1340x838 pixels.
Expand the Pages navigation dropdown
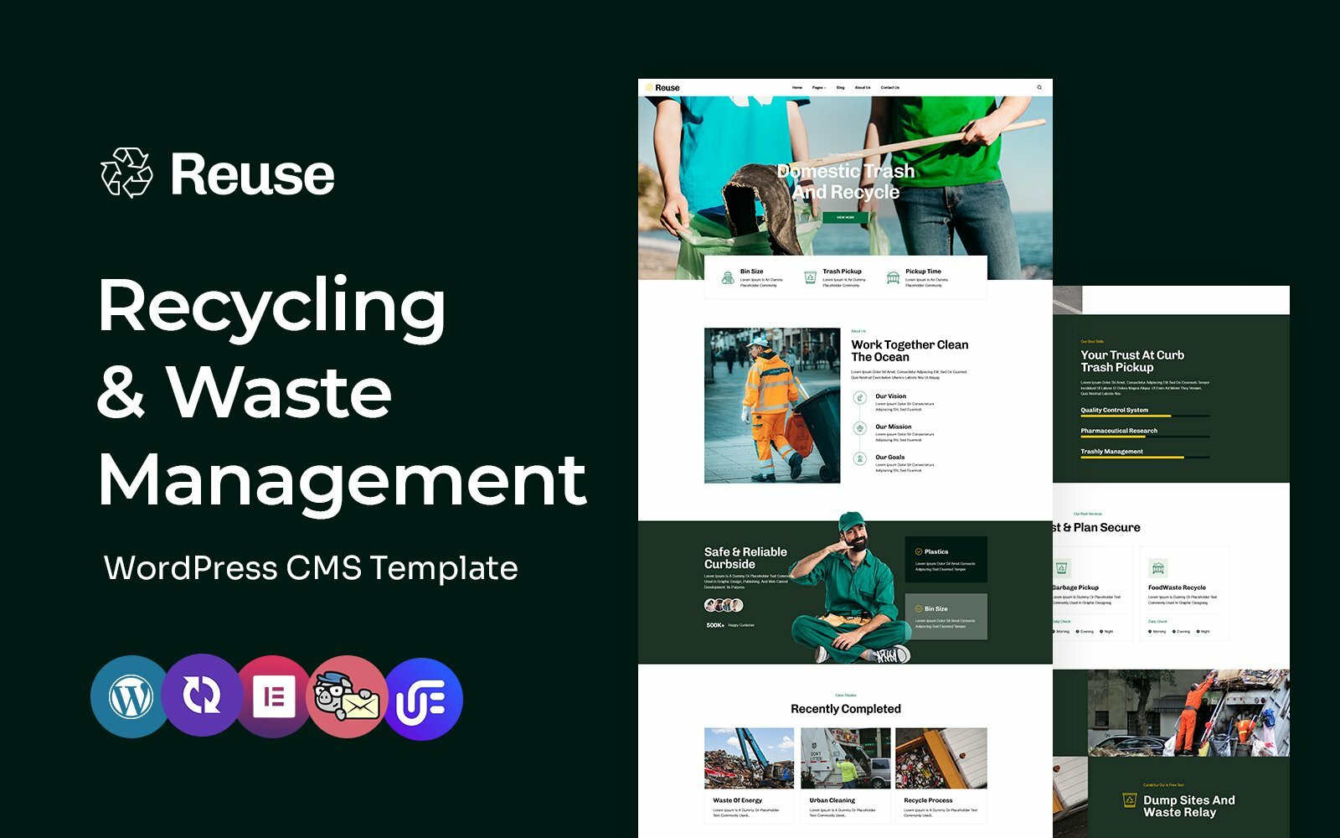[818, 87]
